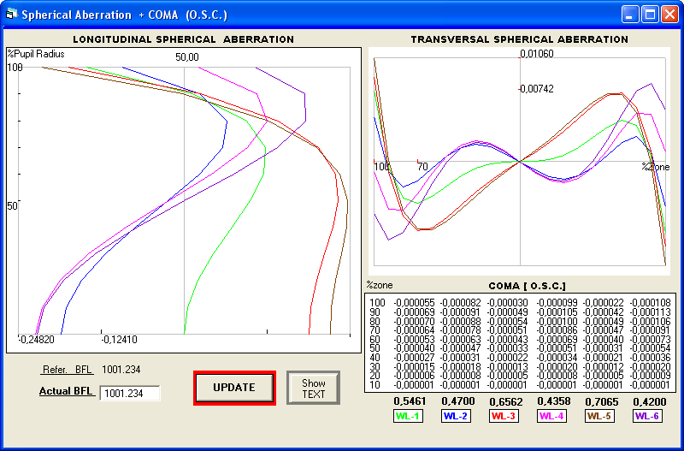
Task: Click the -0,000054 value in zone 50 row
Action: point(650,348)
